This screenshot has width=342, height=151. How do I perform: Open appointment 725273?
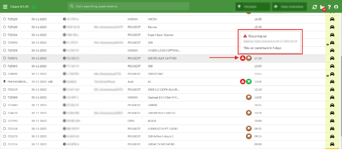12,136
